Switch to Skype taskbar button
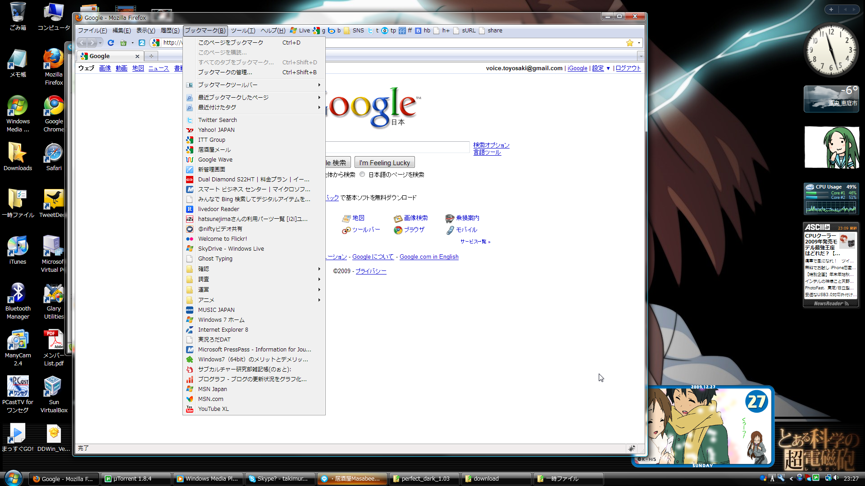The width and height of the screenshot is (865, 486). pos(280,479)
